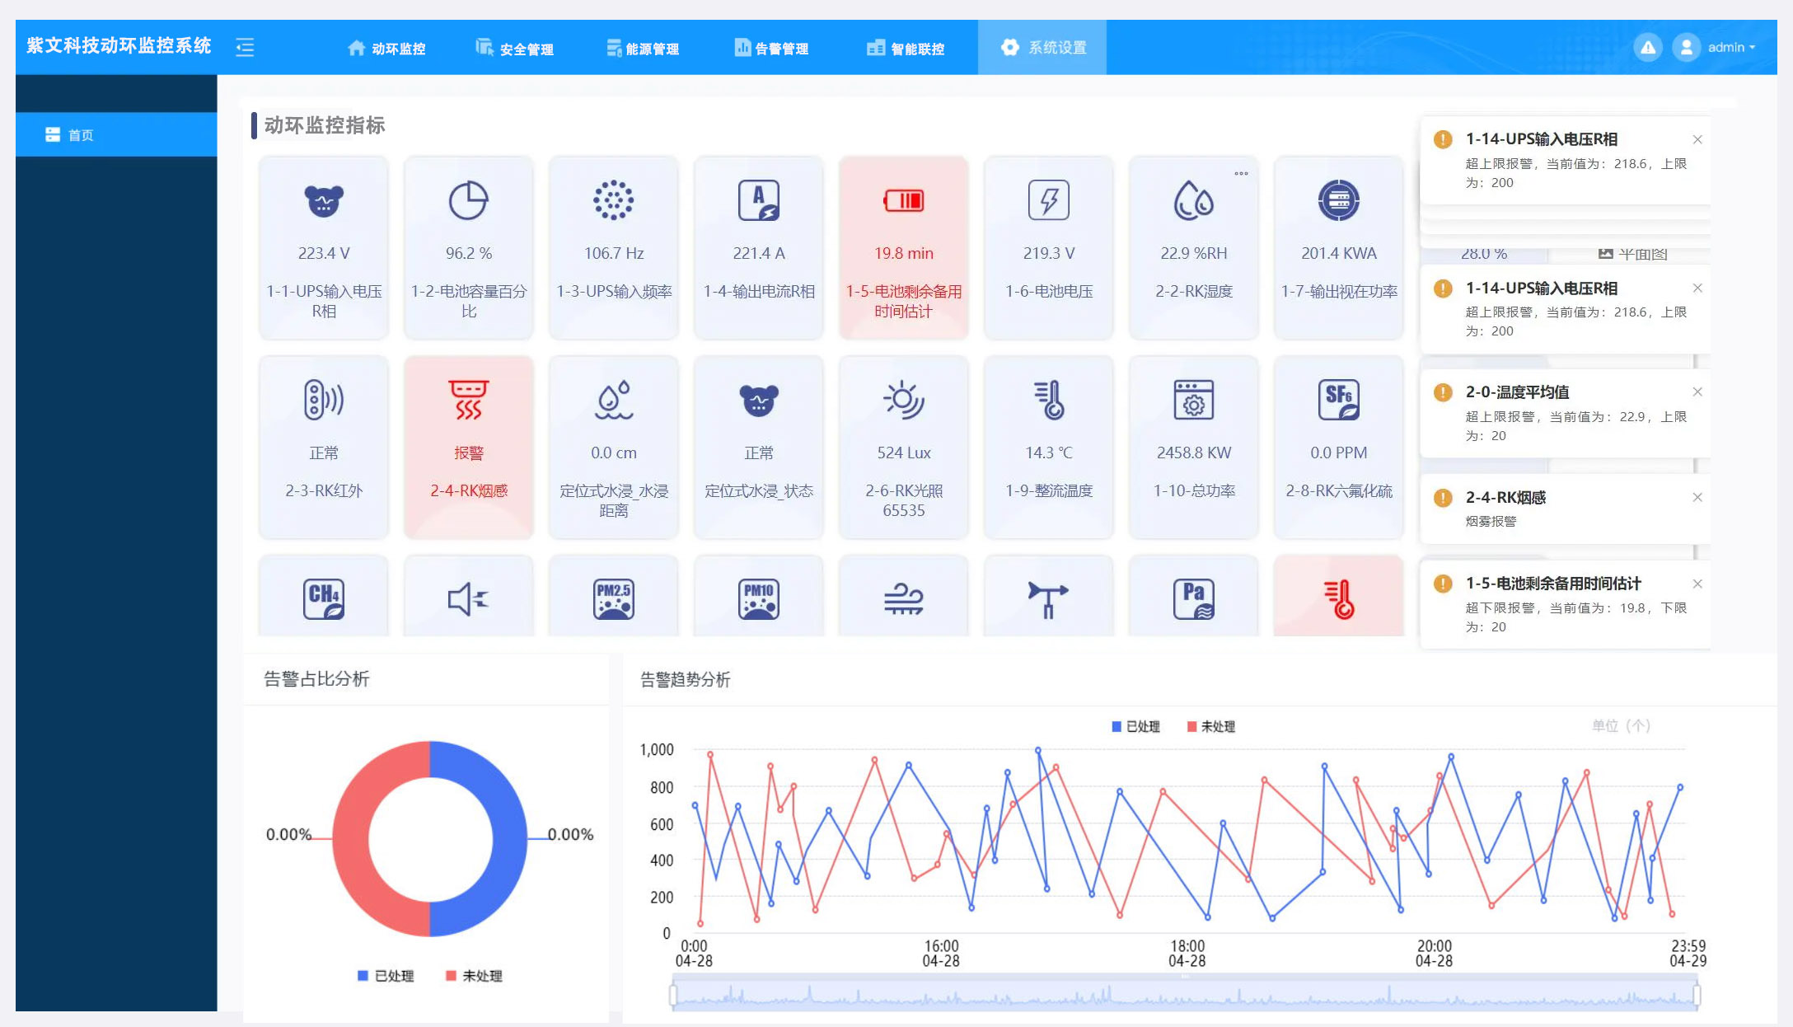Click the SF6 gas sensor icon
This screenshot has width=1793, height=1027.
pyautogui.click(x=1338, y=400)
